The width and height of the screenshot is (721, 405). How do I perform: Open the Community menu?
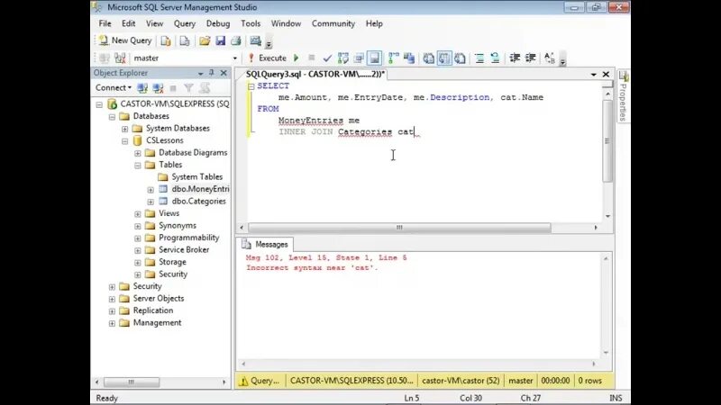pyautogui.click(x=333, y=23)
